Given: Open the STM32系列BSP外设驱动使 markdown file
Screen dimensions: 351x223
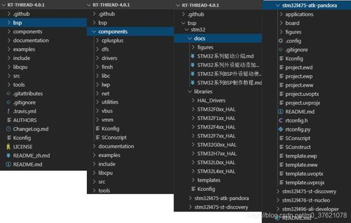Looking at the screenshot, I should tap(229, 74).
